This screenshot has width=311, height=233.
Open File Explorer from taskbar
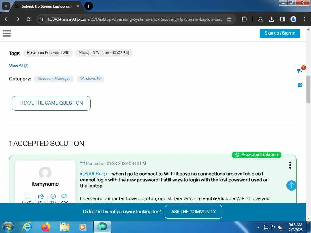65,227
